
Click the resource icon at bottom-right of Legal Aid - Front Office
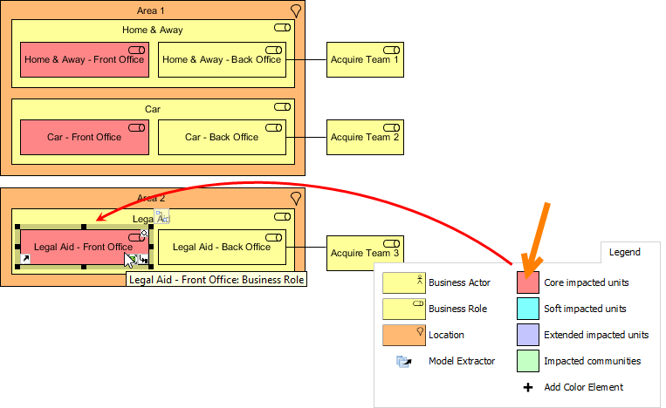tap(143, 259)
